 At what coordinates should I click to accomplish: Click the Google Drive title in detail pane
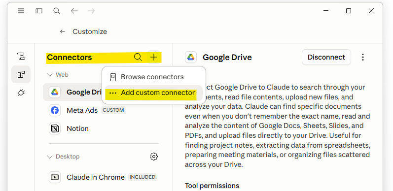pyautogui.click(x=227, y=57)
